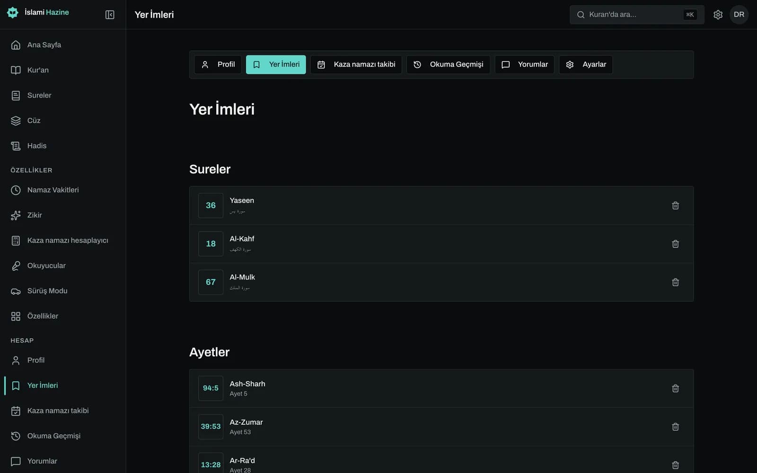Viewport: 757px width, 473px height.
Task: Delete the Al-Mulk bookmark
Action: (x=675, y=282)
